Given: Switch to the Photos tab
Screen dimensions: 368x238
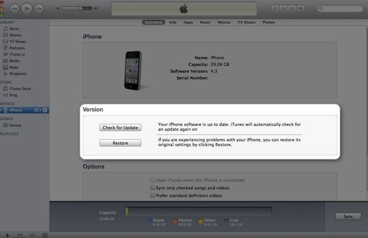Looking at the screenshot, I should [269, 22].
